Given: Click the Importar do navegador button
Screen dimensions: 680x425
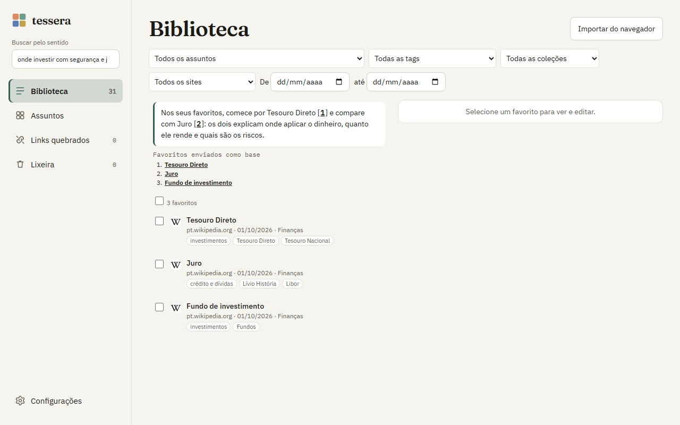Looking at the screenshot, I should coord(616,29).
